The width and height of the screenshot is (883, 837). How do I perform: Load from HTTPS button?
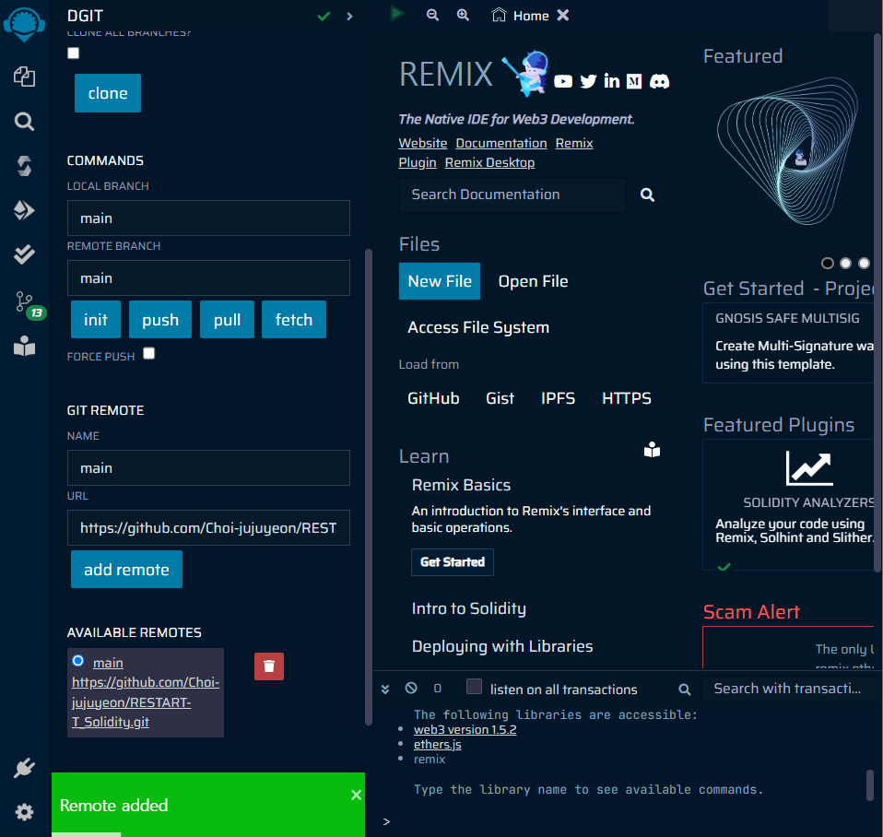[627, 399]
